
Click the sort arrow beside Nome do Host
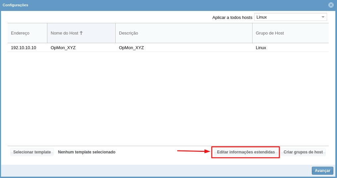click(x=81, y=33)
